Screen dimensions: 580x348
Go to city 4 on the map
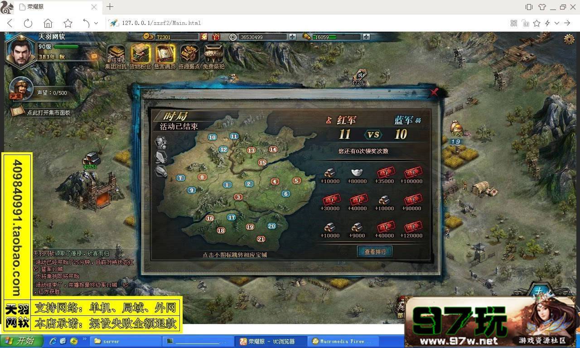point(275,181)
